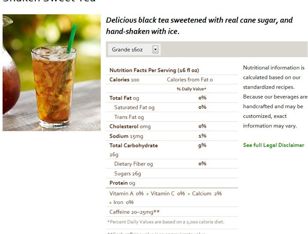This screenshot has width=308, height=234.
Task: Click the Sugars 26g entry
Action: click(x=128, y=174)
